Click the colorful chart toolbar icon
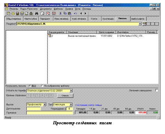This screenshot has height=134, width=165. coord(17,14)
